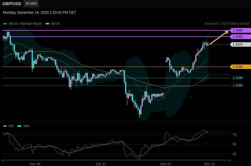
Task: Click the tan MA 50 legend swatch
Action: [48, 24]
